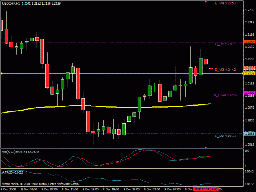This screenshot has width=256, height=192.
Task: Click the bottom handle of red vertical line
Action: 206,147
